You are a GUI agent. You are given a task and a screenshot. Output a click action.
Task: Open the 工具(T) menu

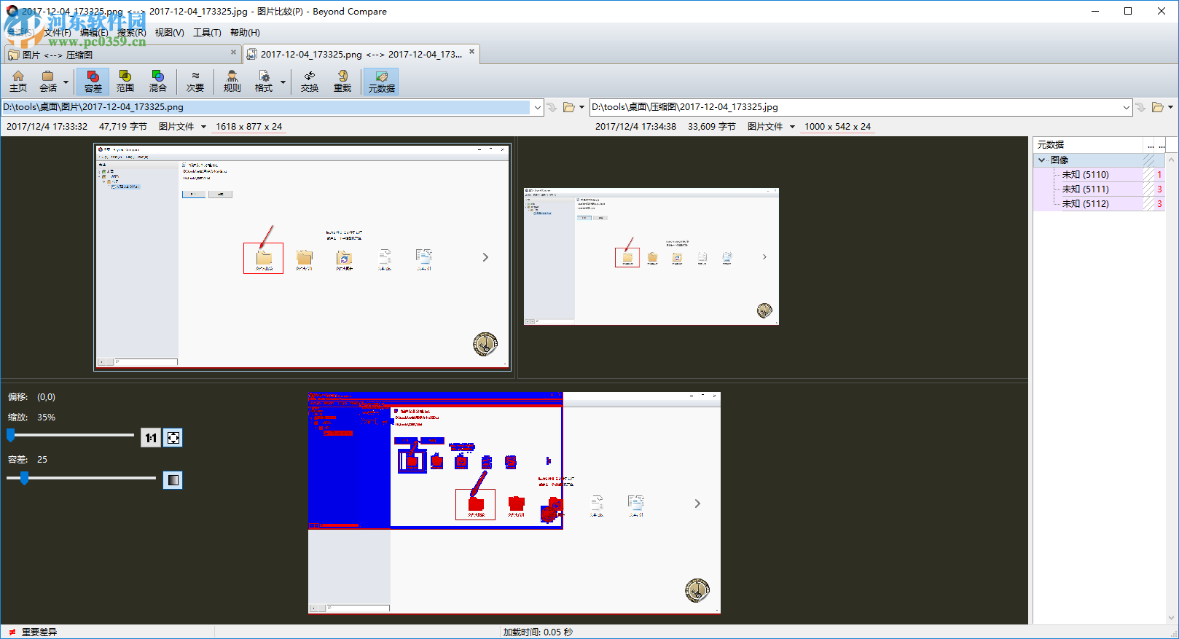[x=207, y=33]
